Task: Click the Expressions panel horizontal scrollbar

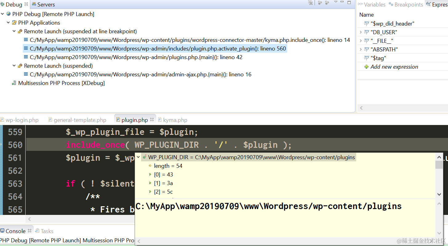Action: [403, 108]
